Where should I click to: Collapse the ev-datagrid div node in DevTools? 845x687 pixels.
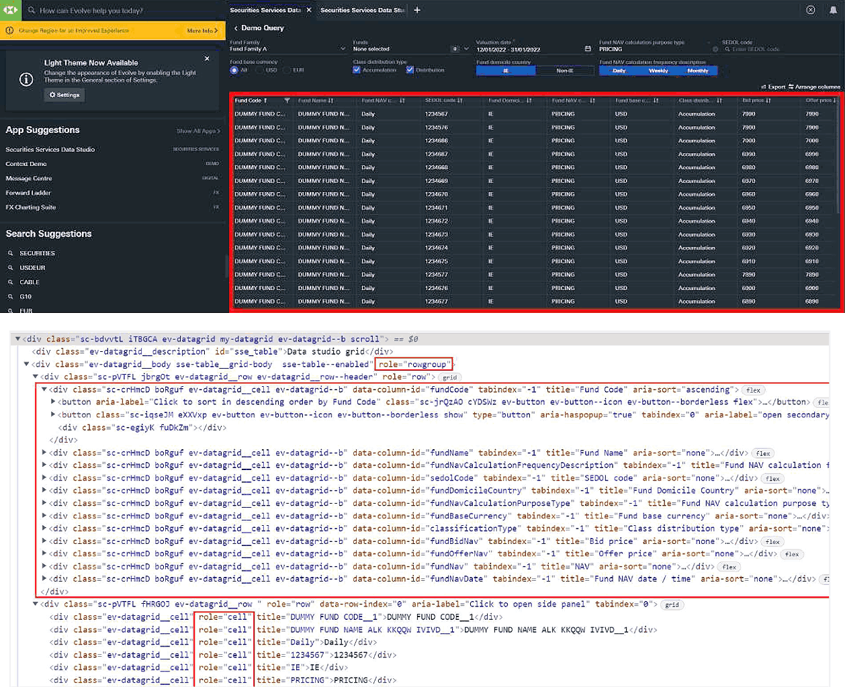18,339
